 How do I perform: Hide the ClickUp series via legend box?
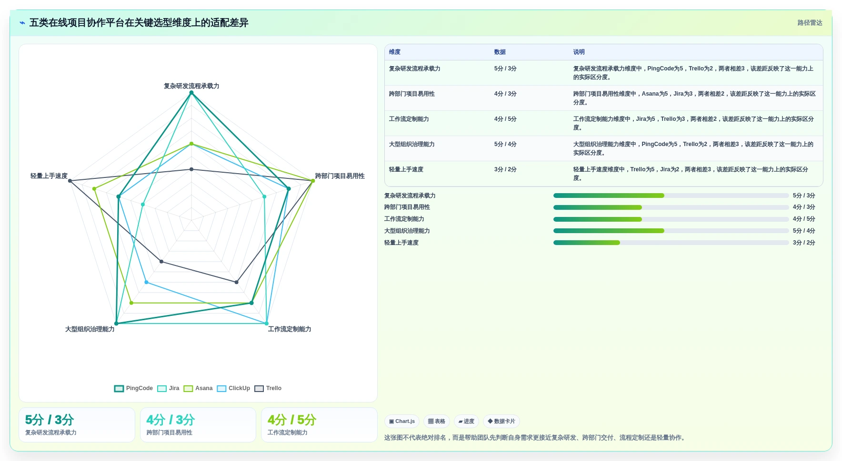pyautogui.click(x=221, y=389)
